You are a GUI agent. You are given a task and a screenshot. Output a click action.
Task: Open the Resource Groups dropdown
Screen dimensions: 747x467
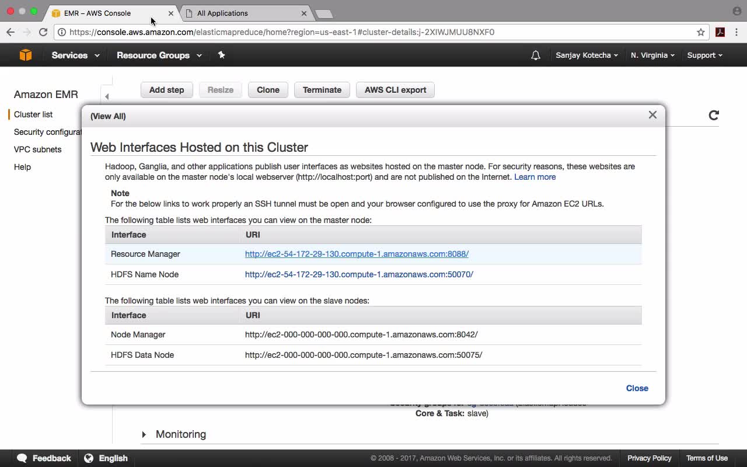click(159, 55)
